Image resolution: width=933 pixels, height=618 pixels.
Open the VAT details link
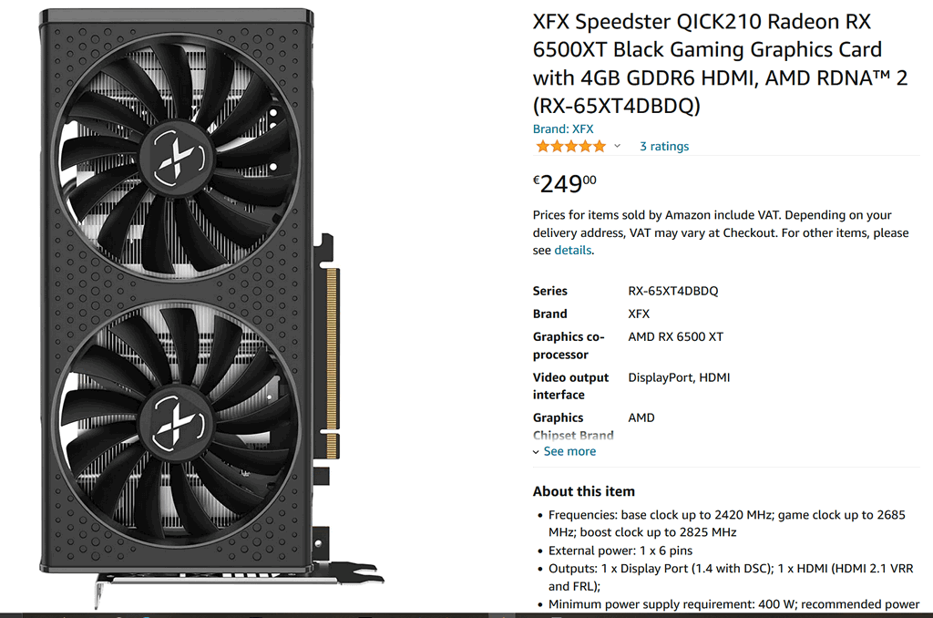572,250
